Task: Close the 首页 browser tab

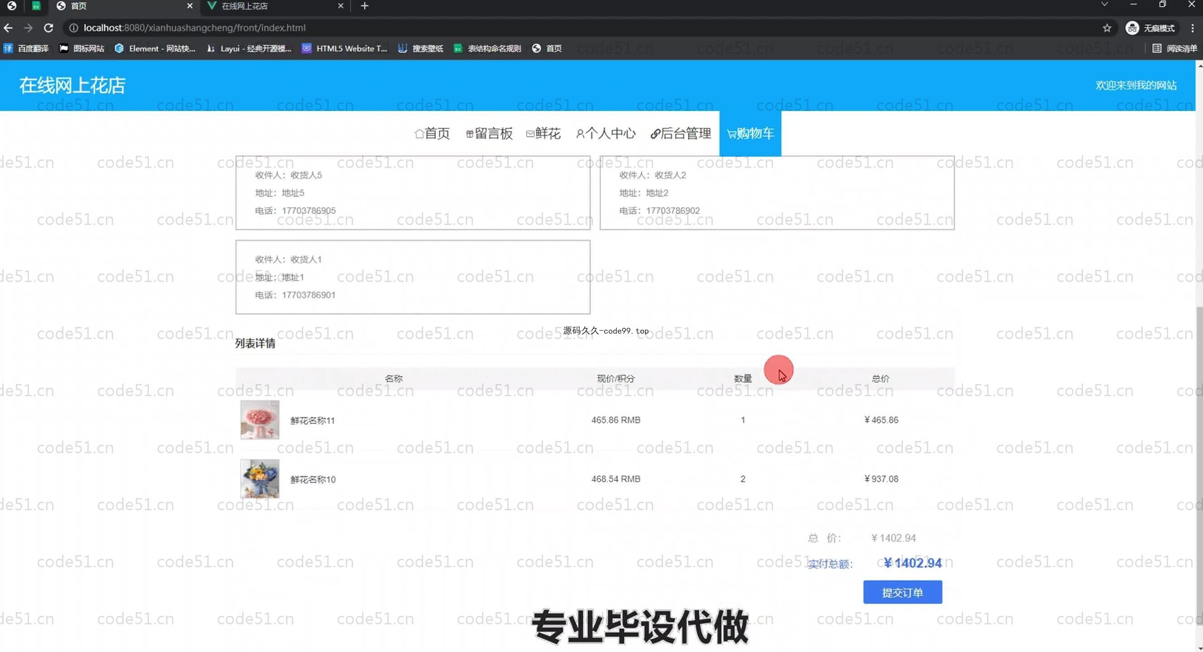Action: pyautogui.click(x=190, y=6)
